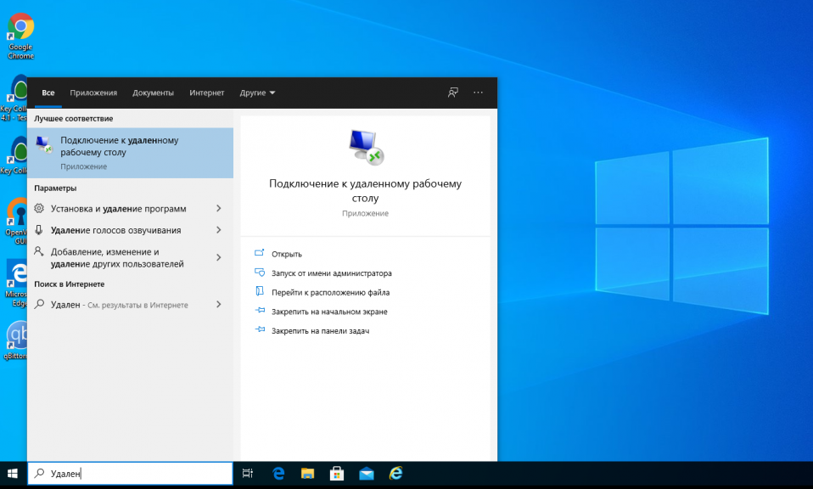This screenshot has width=813, height=489.
Task: Click Открыть to launch Remote Desktop
Action: pos(287,254)
